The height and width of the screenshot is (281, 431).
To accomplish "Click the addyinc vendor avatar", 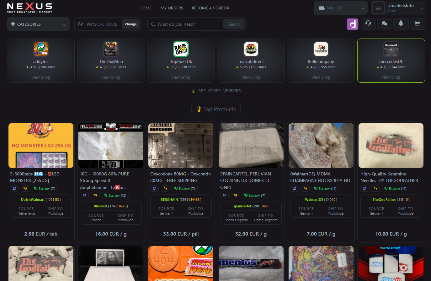I will click(41, 49).
